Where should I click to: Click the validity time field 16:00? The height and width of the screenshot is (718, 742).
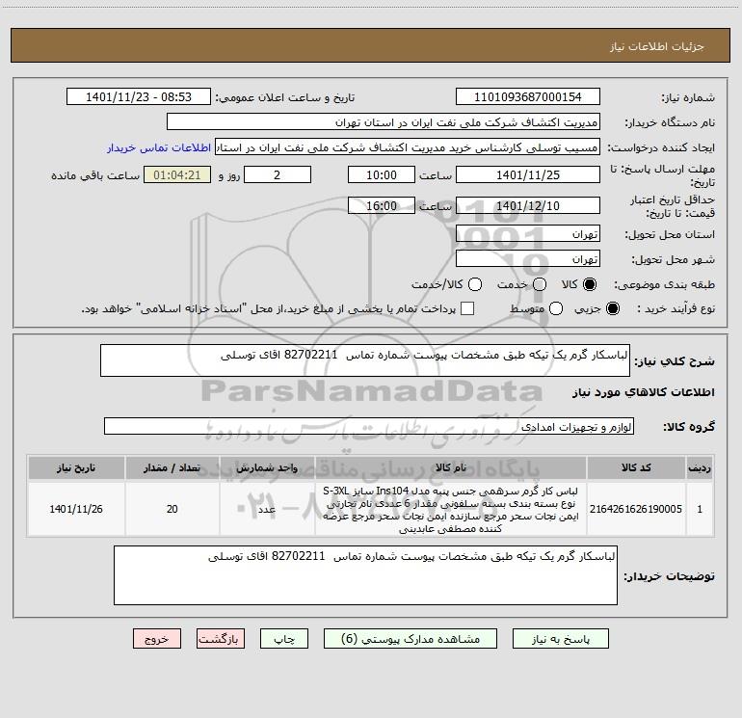(x=382, y=205)
